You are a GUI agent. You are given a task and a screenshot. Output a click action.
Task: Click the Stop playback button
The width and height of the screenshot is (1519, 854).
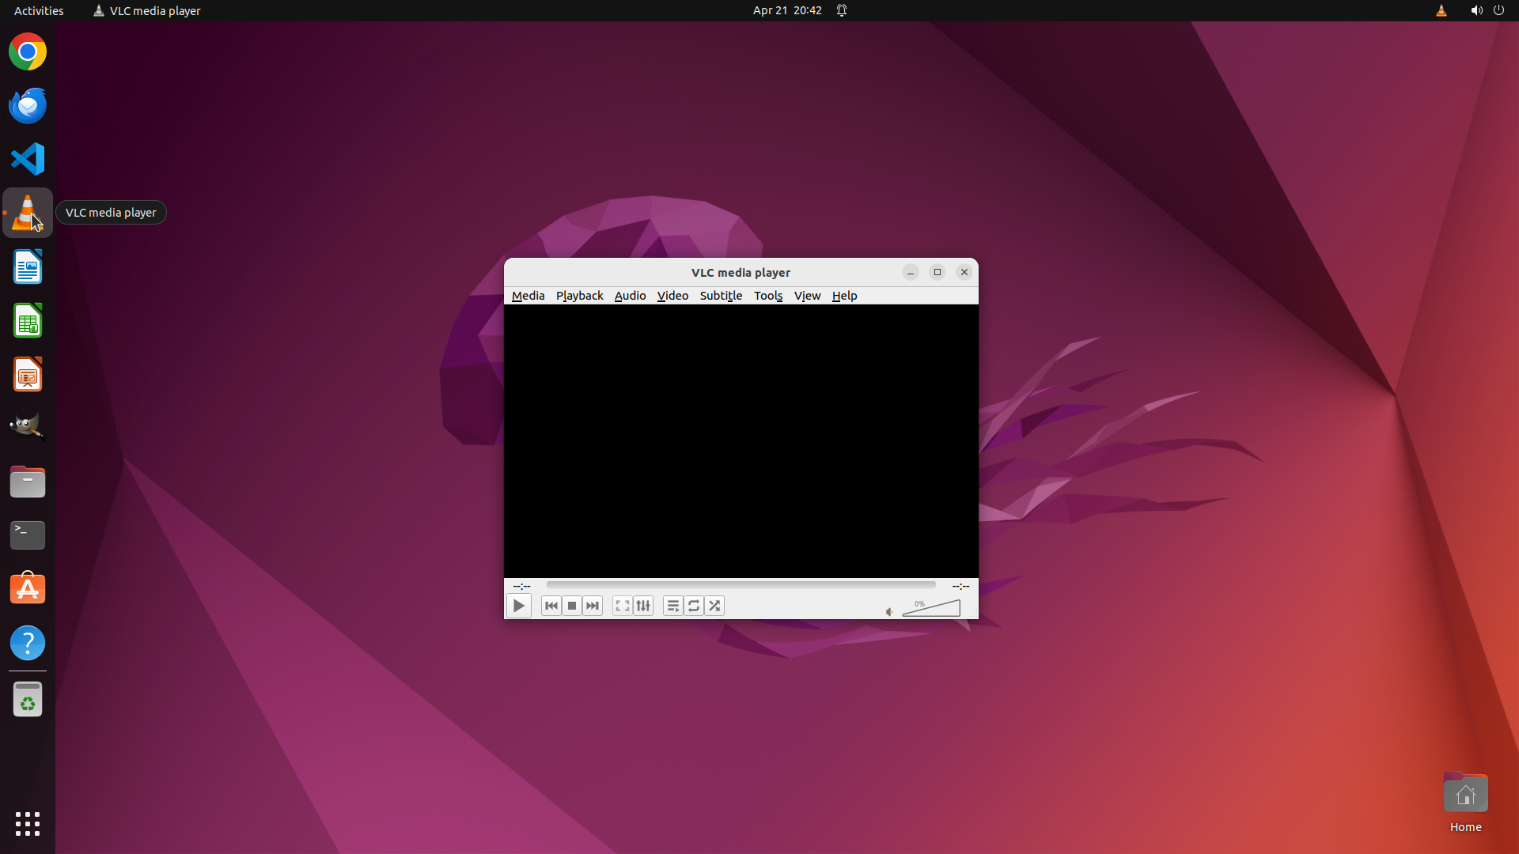572,606
